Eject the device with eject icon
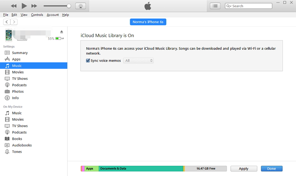296x176 pixels. 62,32
